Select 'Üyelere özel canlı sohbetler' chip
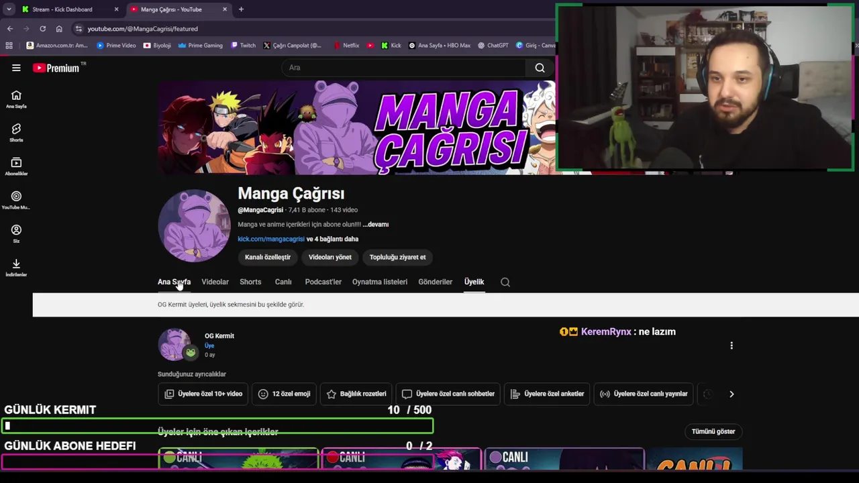The height and width of the screenshot is (483, 859). pyautogui.click(x=448, y=394)
